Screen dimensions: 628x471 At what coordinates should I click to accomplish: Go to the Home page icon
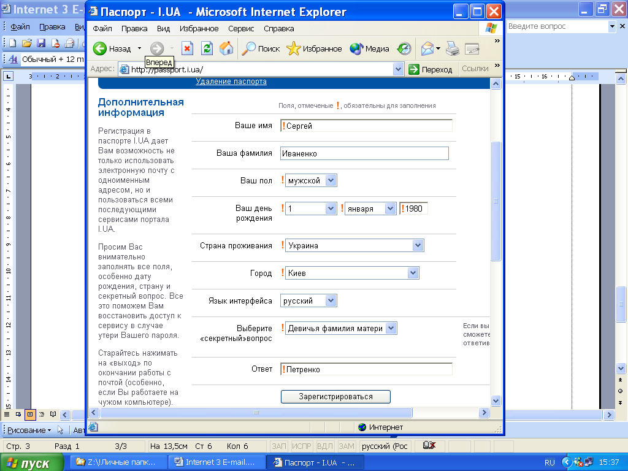point(226,49)
